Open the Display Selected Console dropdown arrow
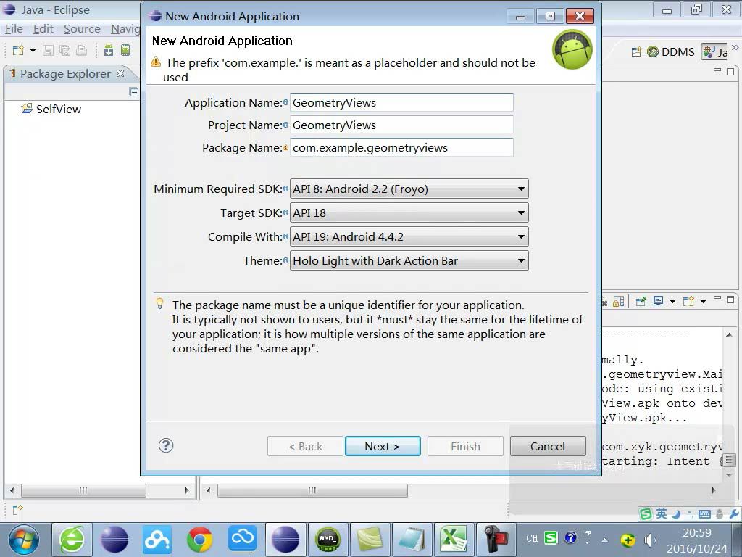The height and width of the screenshot is (557, 742). [x=672, y=301]
